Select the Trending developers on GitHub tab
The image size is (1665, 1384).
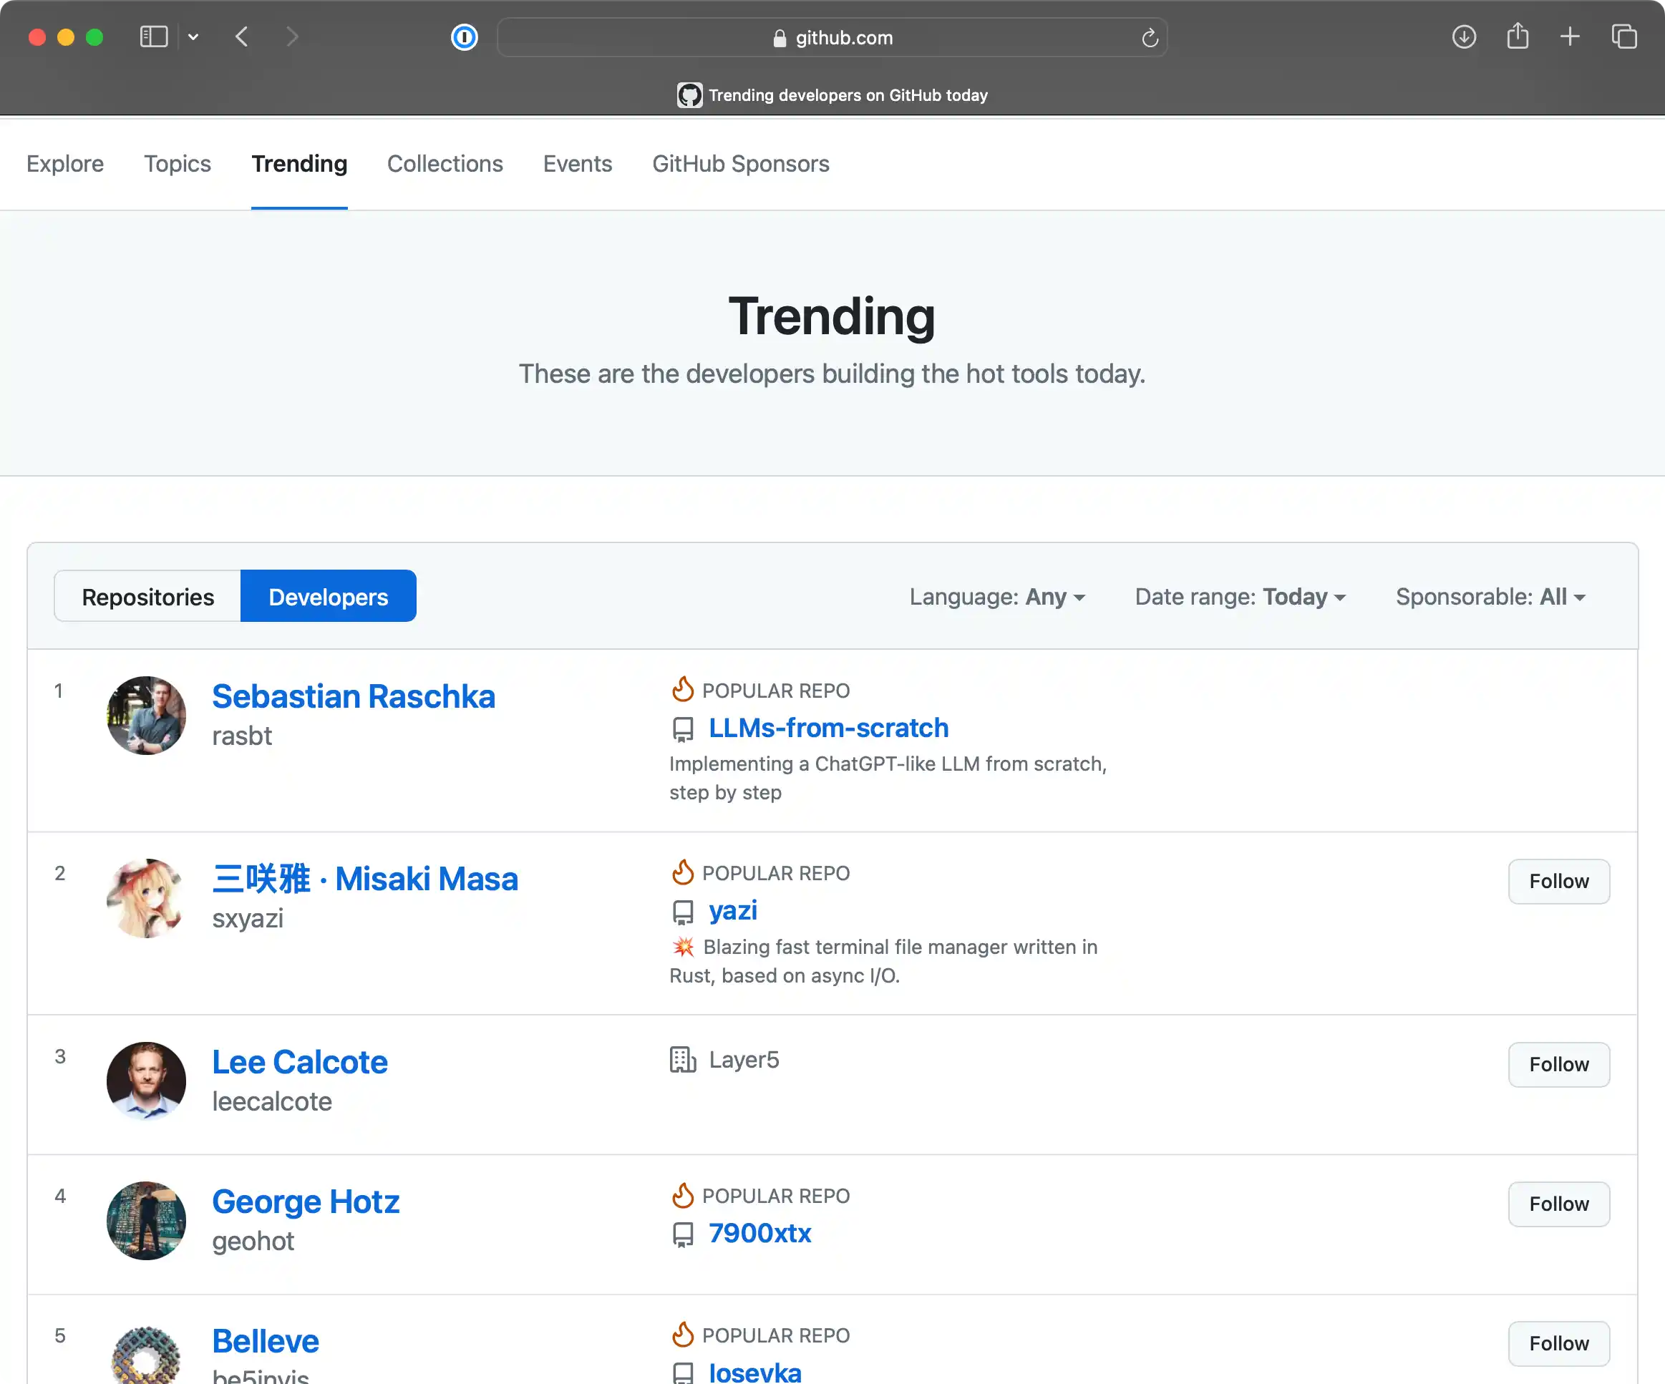832,95
